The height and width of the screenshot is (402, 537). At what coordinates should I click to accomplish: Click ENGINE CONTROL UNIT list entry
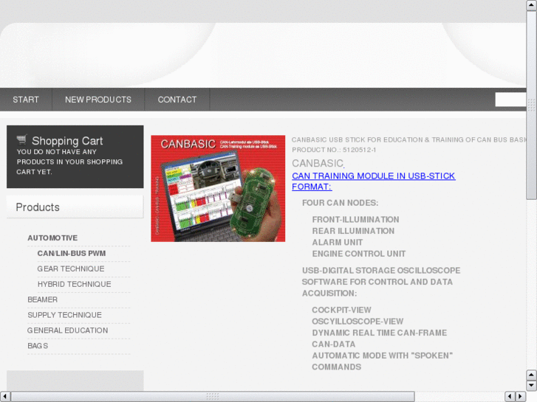tap(358, 254)
